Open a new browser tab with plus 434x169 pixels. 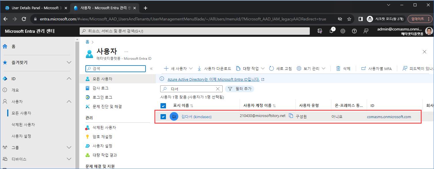click(146, 8)
